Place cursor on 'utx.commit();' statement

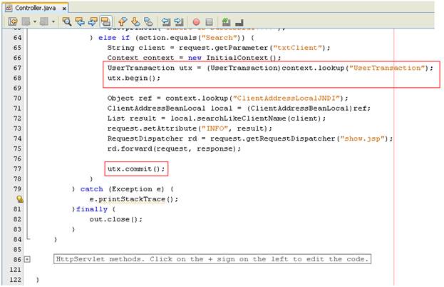136,168
